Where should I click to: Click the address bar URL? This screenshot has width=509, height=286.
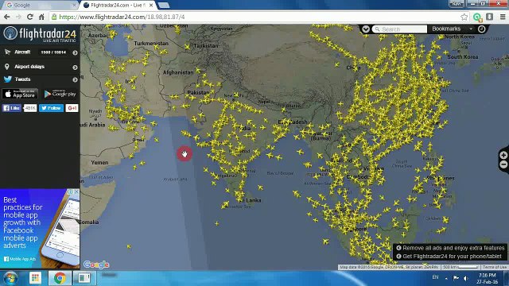pos(122,17)
